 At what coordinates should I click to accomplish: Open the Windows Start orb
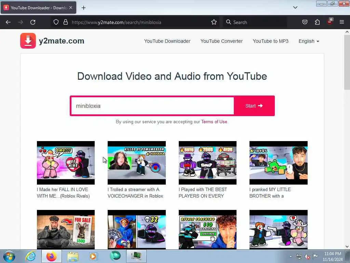(9, 256)
